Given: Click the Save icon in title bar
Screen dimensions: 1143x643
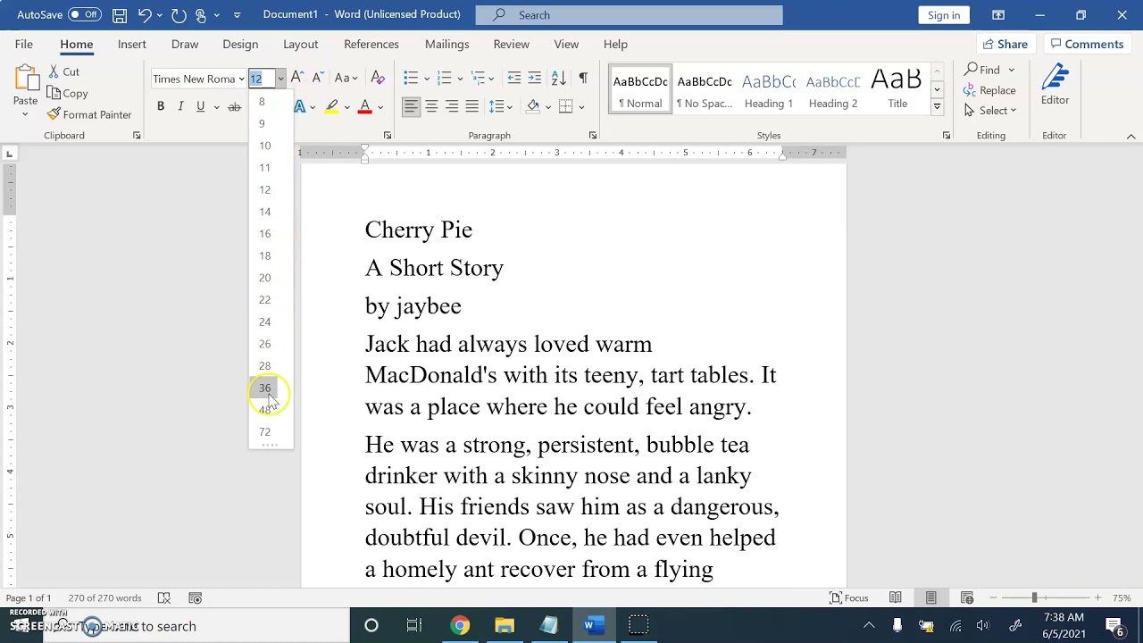Looking at the screenshot, I should pos(120,15).
